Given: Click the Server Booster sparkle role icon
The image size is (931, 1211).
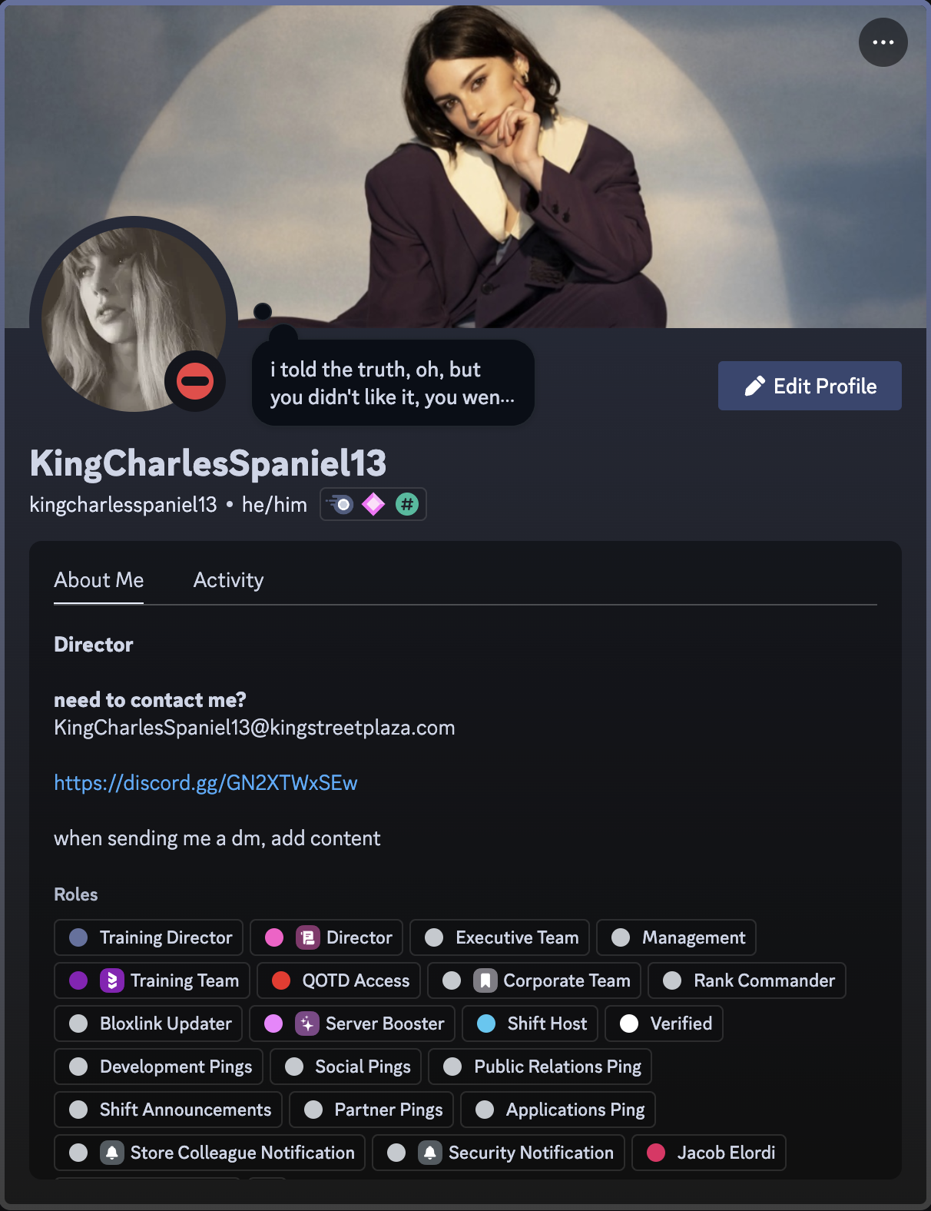Looking at the screenshot, I should pyautogui.click(x=307, y=1024).
